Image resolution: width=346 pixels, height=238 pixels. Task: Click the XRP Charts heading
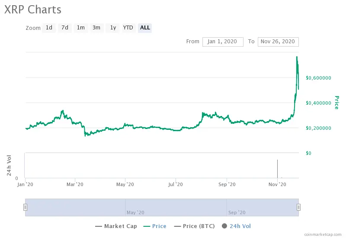[x=33, y=10]
